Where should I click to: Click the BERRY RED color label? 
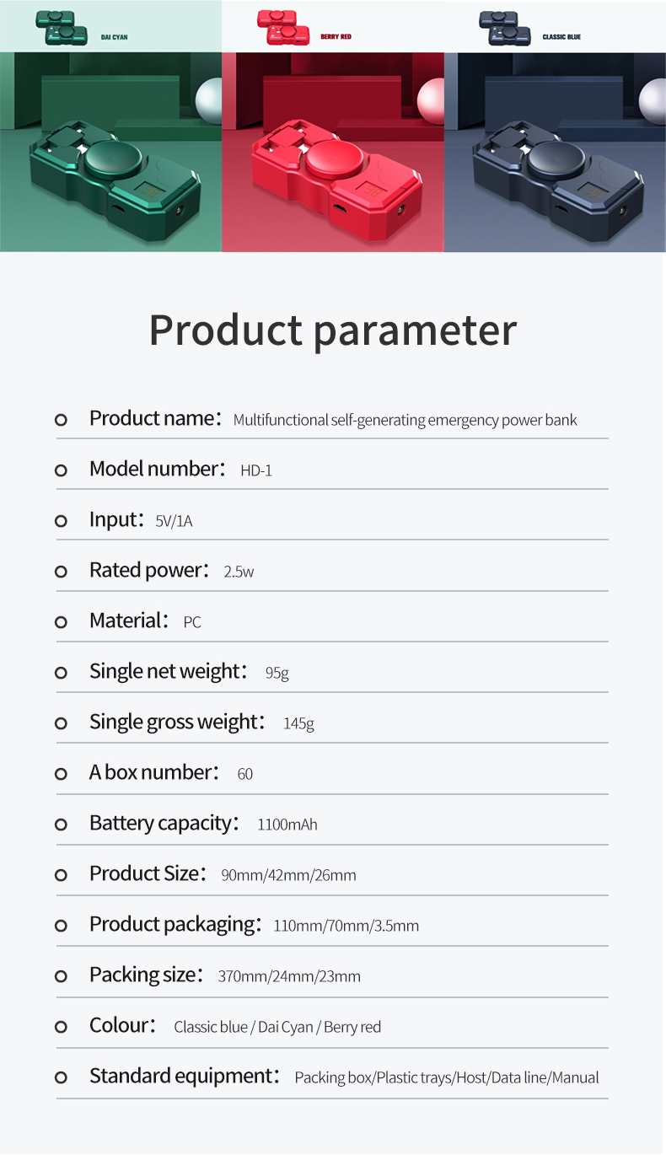point(336,37)
